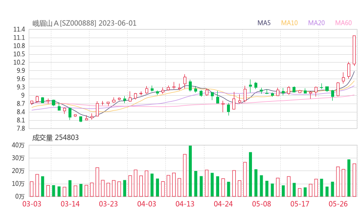Click the MA60 legend label
This screenshot has height=215, width=362.
[x=343, y=23]
